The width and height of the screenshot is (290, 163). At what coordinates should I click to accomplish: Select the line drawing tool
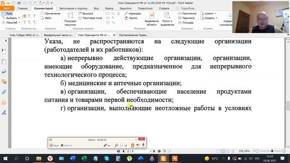[x=113, y=23]
